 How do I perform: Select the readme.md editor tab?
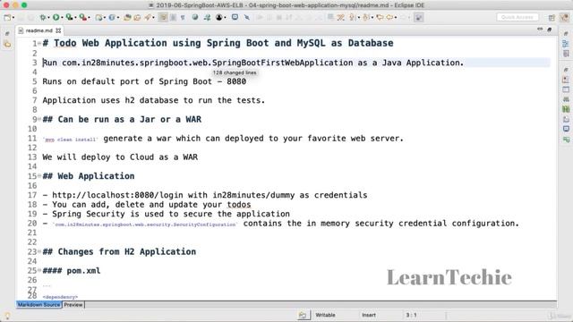[38, 30]
